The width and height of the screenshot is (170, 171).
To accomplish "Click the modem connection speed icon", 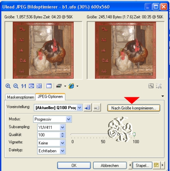I will 59,86.
